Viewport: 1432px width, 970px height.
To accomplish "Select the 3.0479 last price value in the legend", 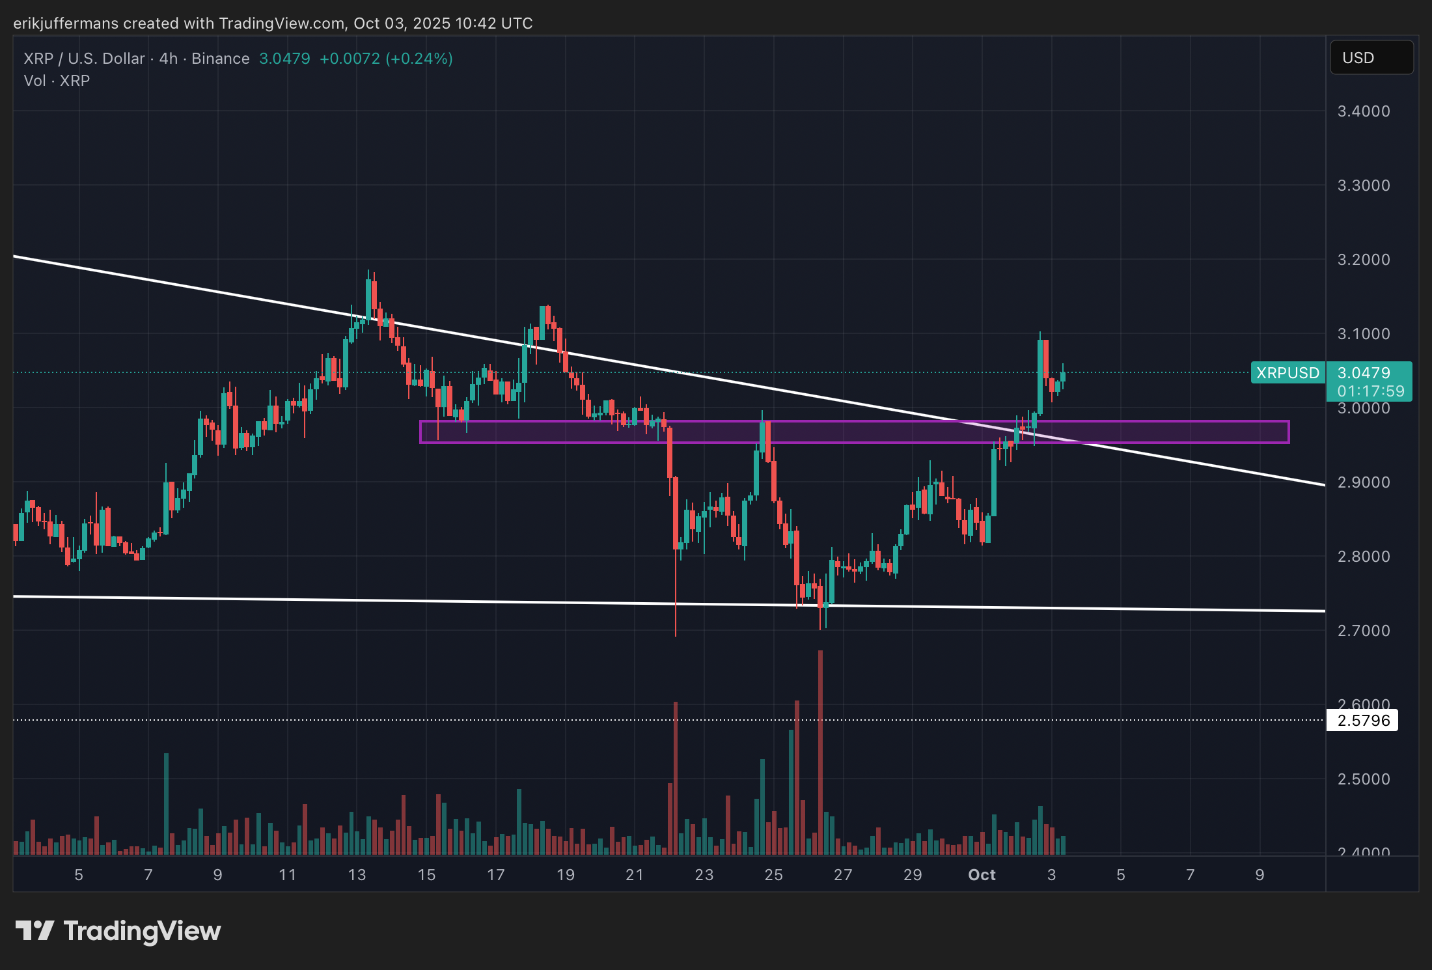I will pyautogui.click(x=284, y=59).
